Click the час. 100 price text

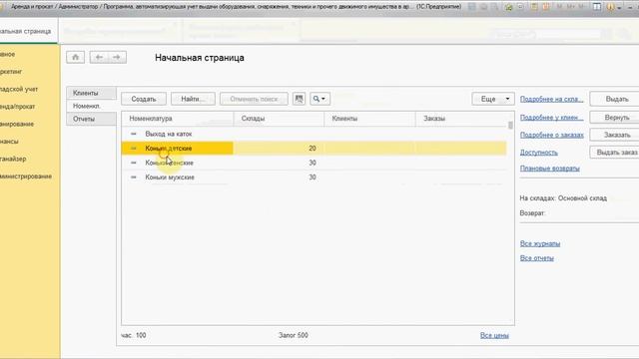point(134,335)
